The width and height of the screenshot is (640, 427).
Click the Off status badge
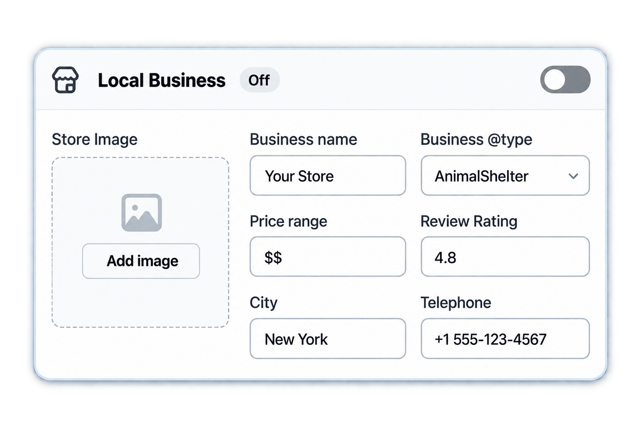pyautogui.click(x=259, y=81)
